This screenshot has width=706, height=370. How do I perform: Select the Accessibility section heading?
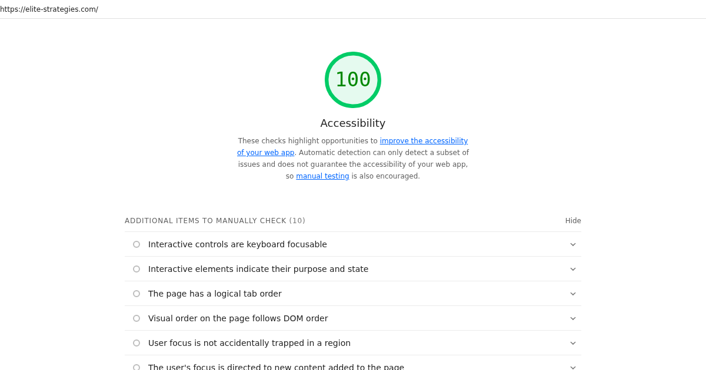[x=352, y=123]
